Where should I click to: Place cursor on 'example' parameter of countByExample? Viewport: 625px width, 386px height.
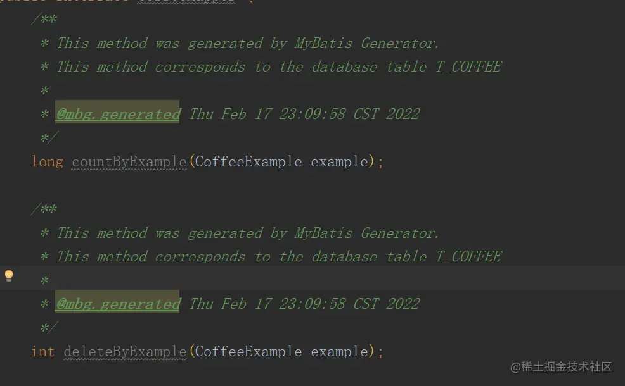(x=339, y=161)
